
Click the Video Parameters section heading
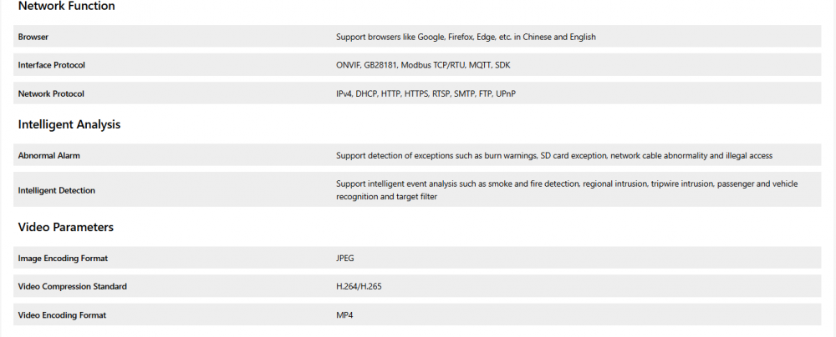(x=66, y=227)
